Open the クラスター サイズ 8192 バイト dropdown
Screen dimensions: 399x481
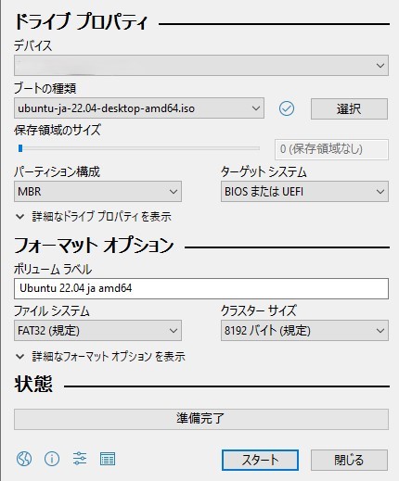click(304, 331)
